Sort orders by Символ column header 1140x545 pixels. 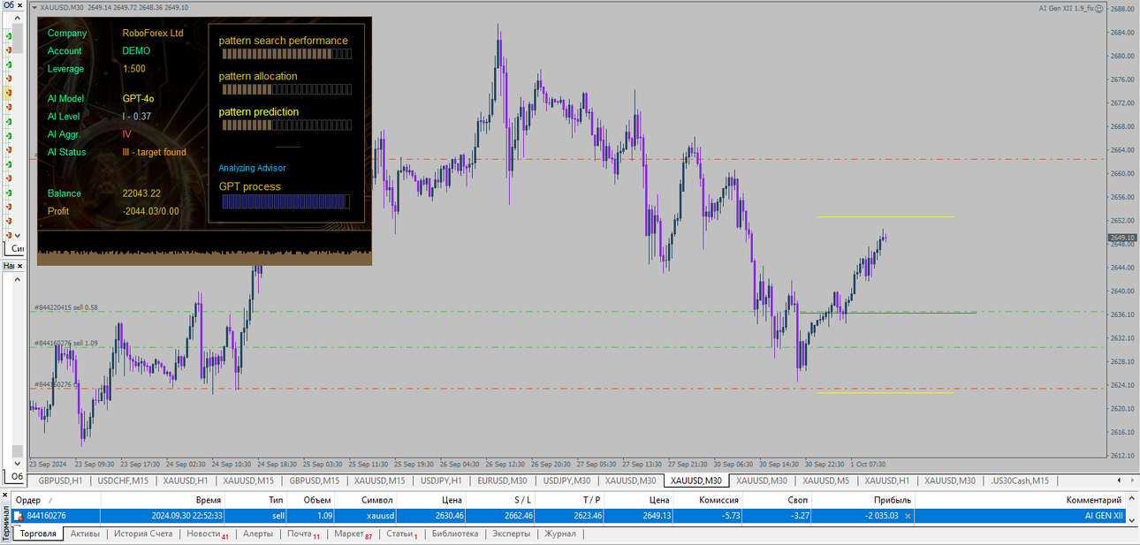(x=366, y=500)
